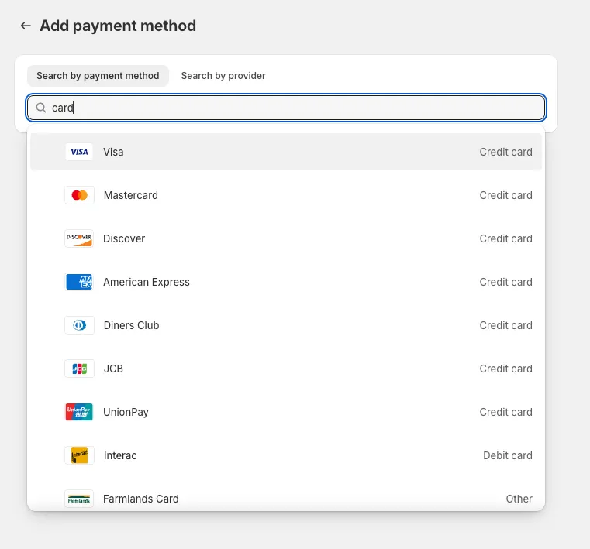Pick Diners Club from the list
This screenshot has width=590, height=549.
[x=286, y=325]
